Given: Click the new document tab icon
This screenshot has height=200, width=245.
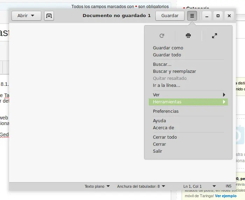Looking at the screenshot, I should (49, 16).
